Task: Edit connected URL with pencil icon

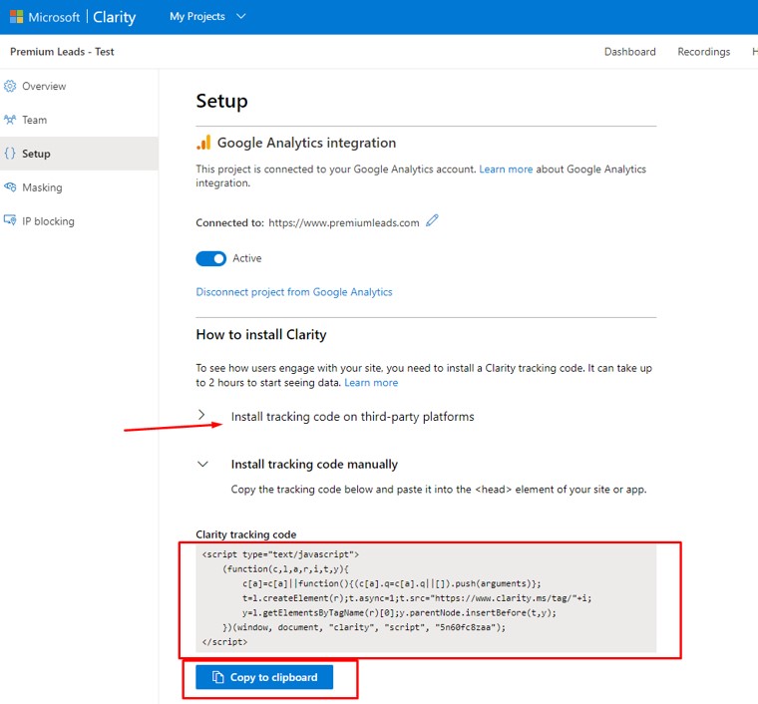Action: point(432,220)
